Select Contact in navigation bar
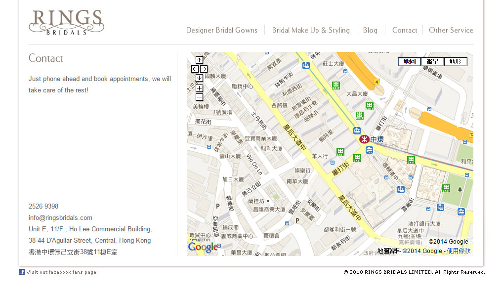The image size is (502, 300). click(405, 30)
